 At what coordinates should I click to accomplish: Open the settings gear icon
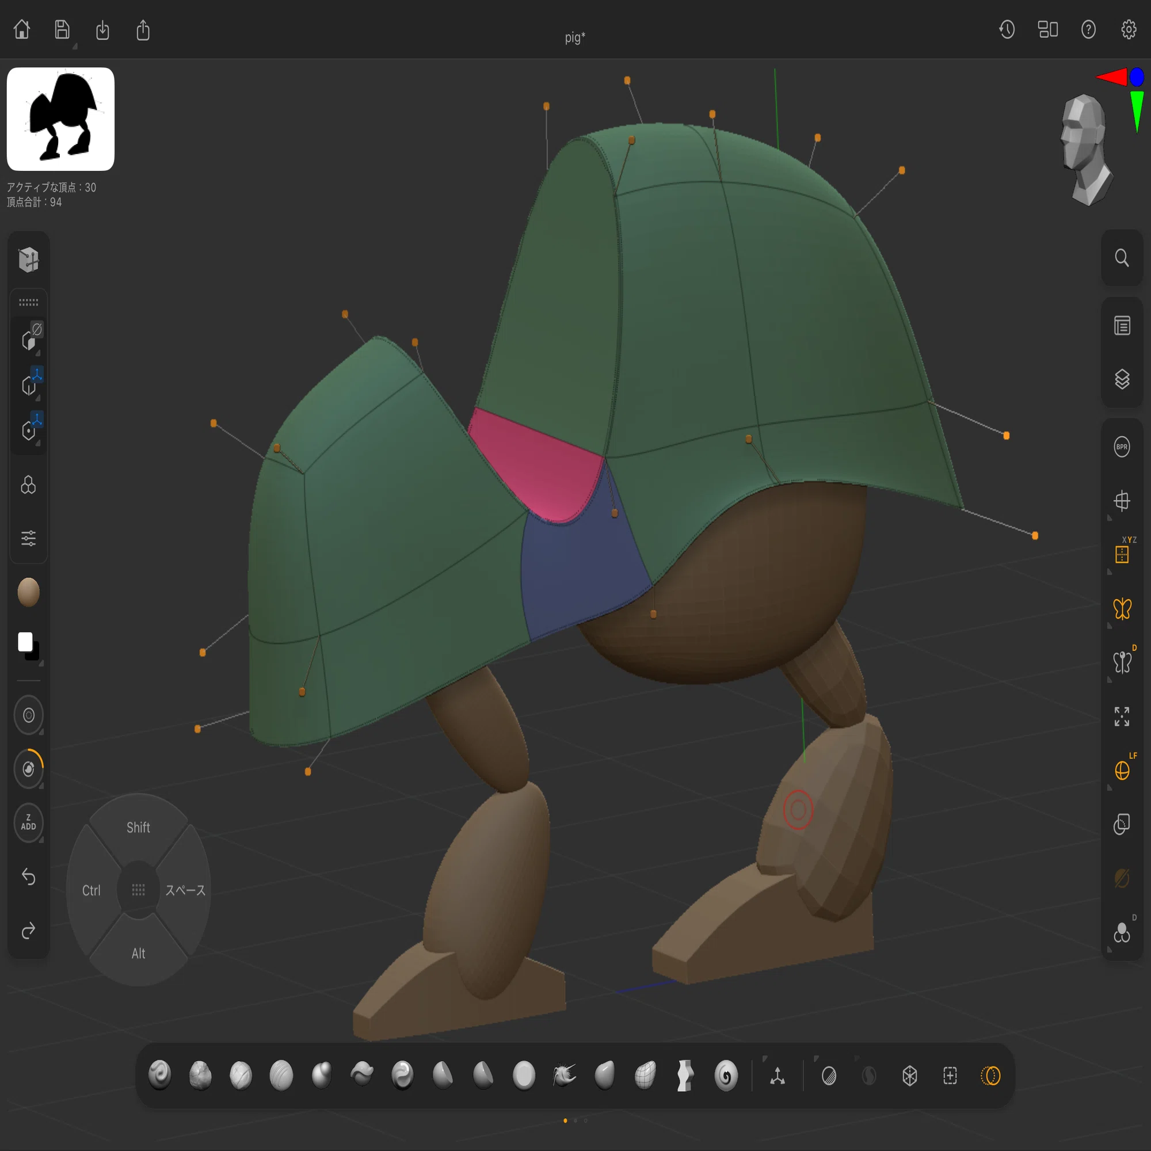[x=1129, y=29]
